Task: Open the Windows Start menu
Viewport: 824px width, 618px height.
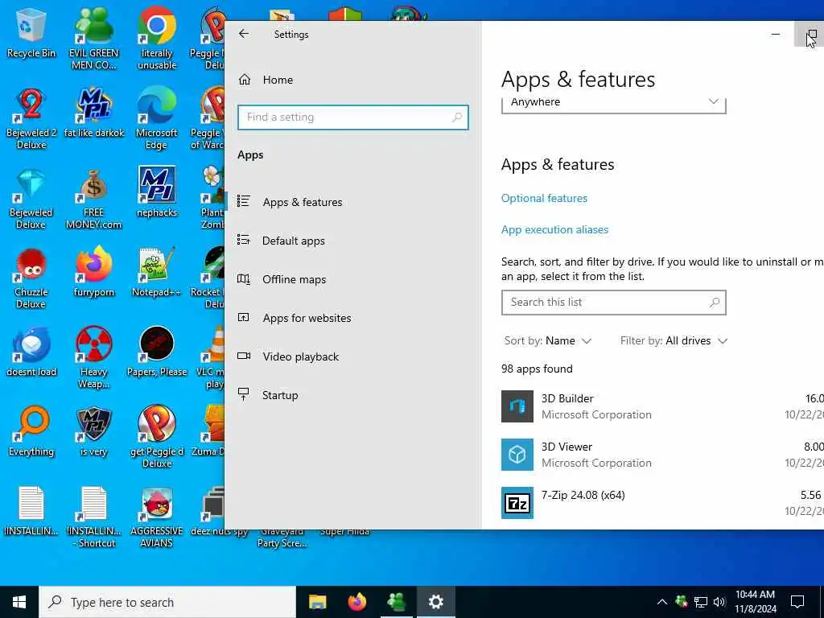Action: click(19, 602)
